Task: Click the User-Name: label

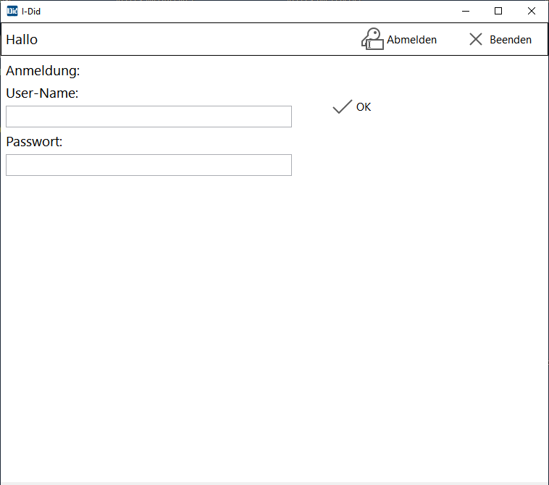Action: pyautogui.click(x=42, y=93)
